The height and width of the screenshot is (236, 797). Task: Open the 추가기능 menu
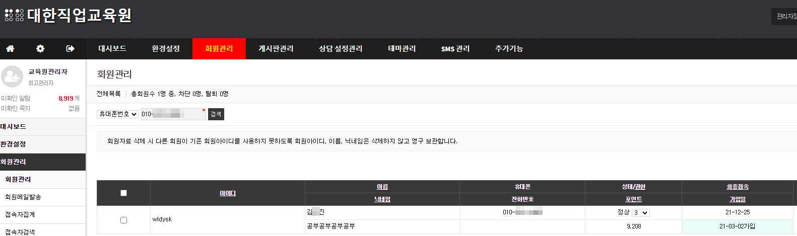[x=509, y=49]
